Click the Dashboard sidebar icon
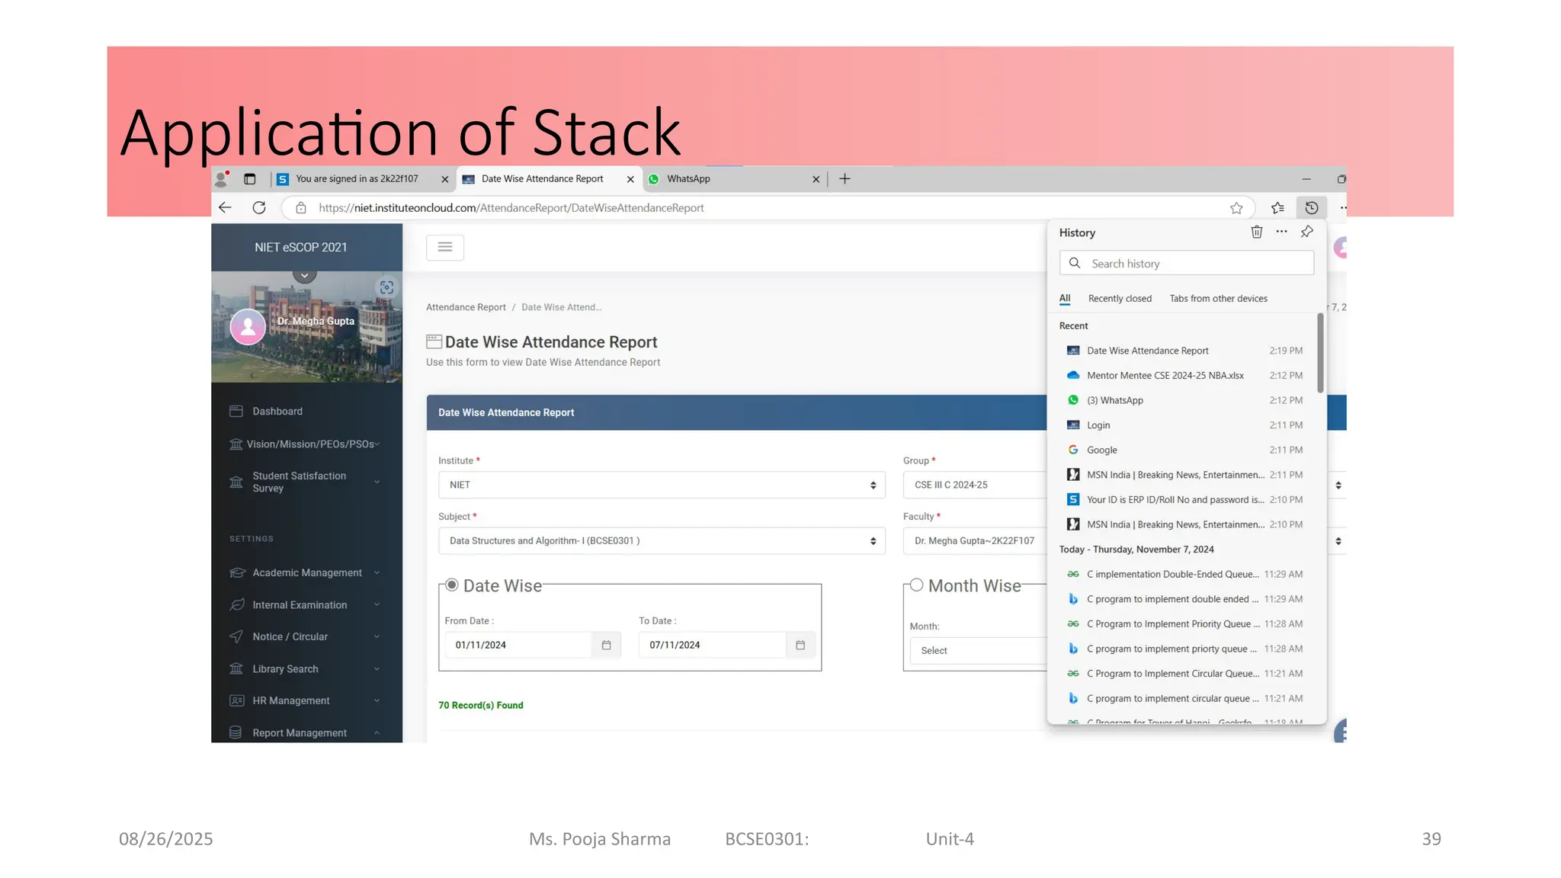This screenshot has height=878, width=1561. (x=236, y=411)
